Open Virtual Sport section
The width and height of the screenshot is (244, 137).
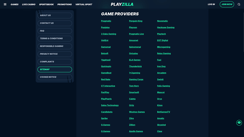84,4
